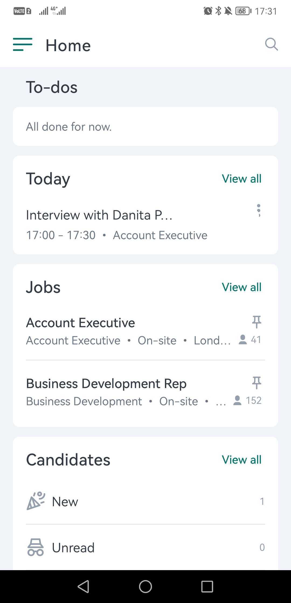The image size is (291, 603).
Task: Open the interview's three-dot options menu
Action: [x=259, y=211]
